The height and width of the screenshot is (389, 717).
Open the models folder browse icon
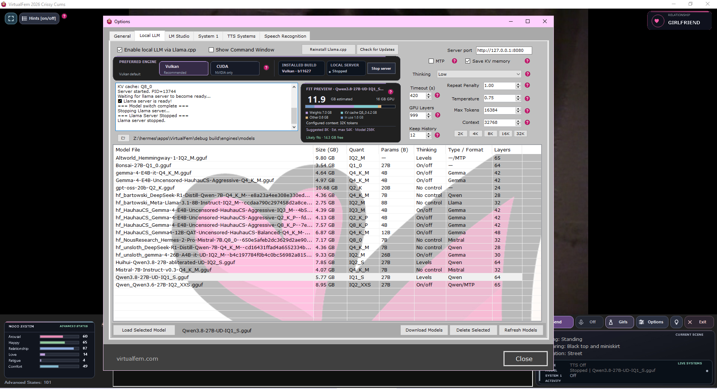[x=123, y=138]
